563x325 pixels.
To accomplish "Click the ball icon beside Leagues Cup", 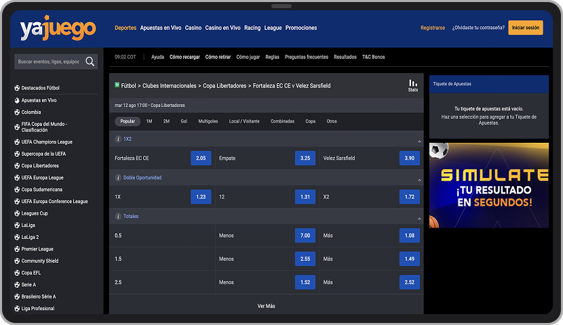I will click(17, 213).
